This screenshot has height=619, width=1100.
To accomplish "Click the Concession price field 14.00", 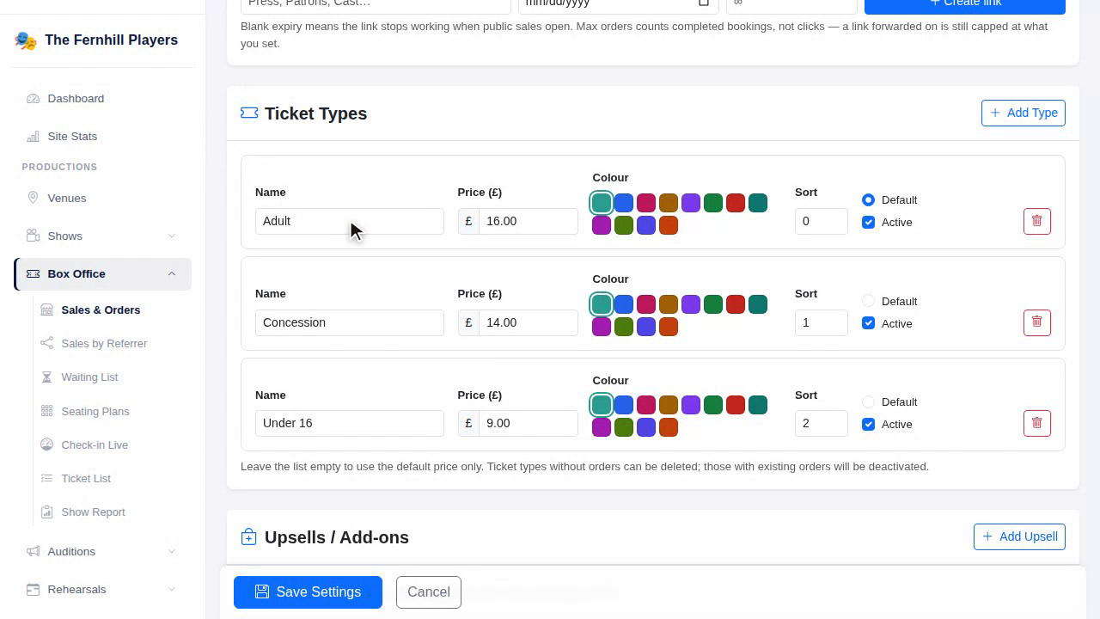I will click(529, 322).
